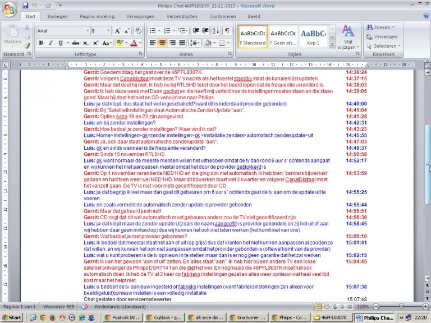Click the Sort A-Z icon
The height and width of the screenshot is (323, 431).
216,30
